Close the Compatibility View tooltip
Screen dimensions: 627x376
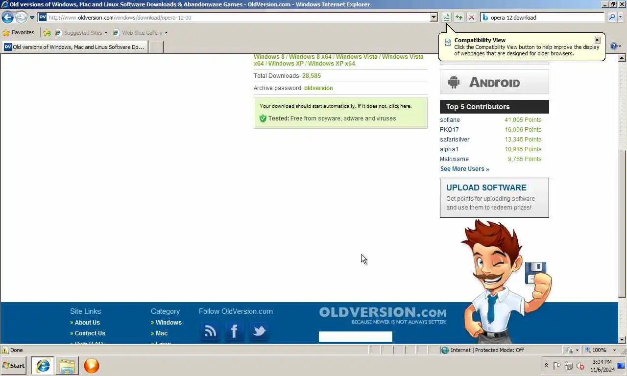(x=597, y=40)
